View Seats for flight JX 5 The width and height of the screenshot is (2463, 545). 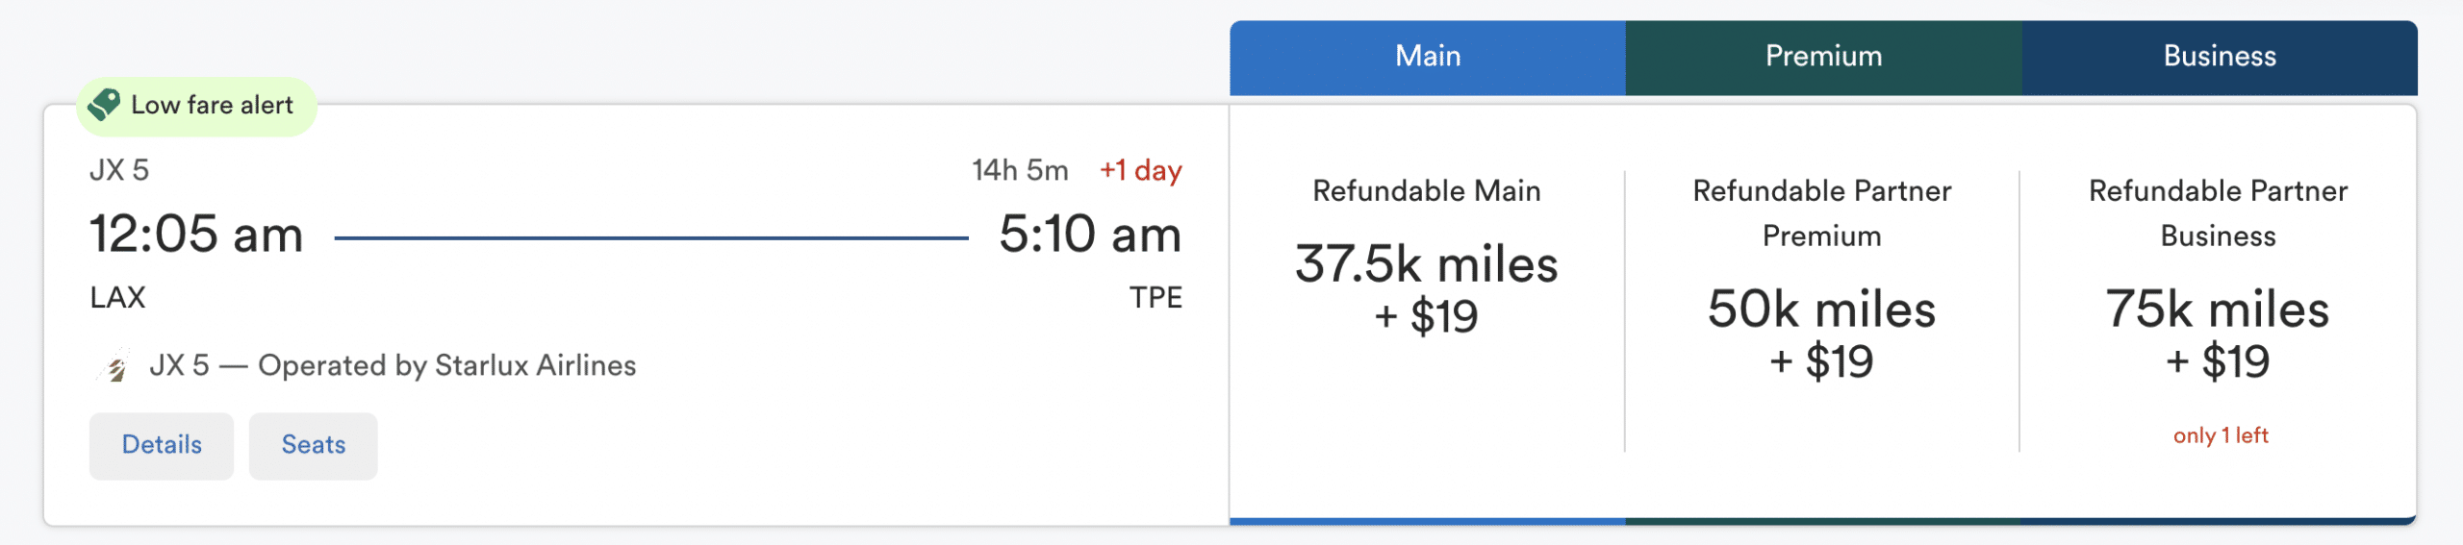pos(313,445)
